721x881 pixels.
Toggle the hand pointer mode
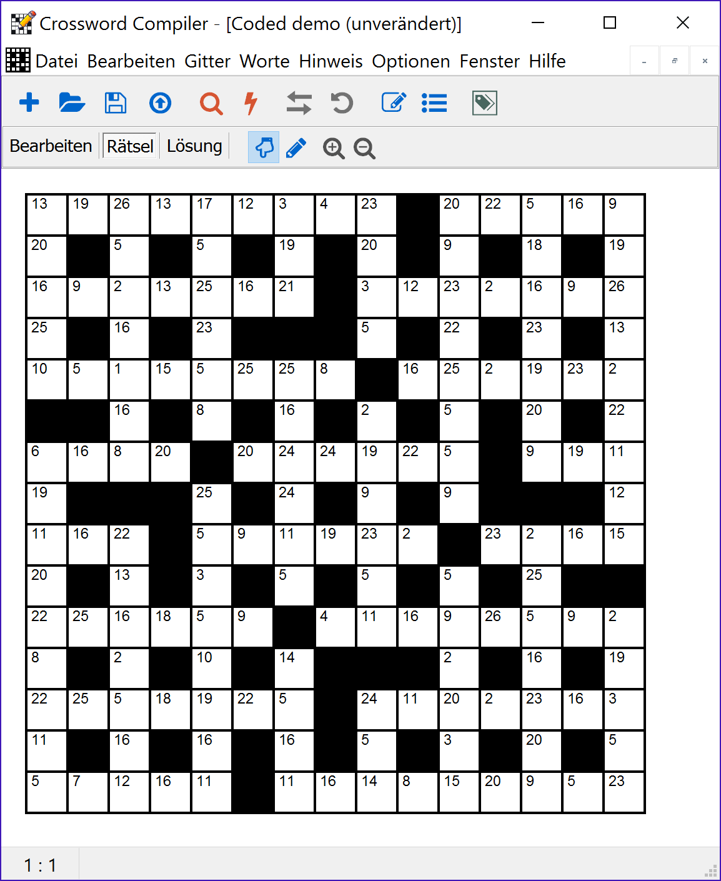tap(263, 147)
